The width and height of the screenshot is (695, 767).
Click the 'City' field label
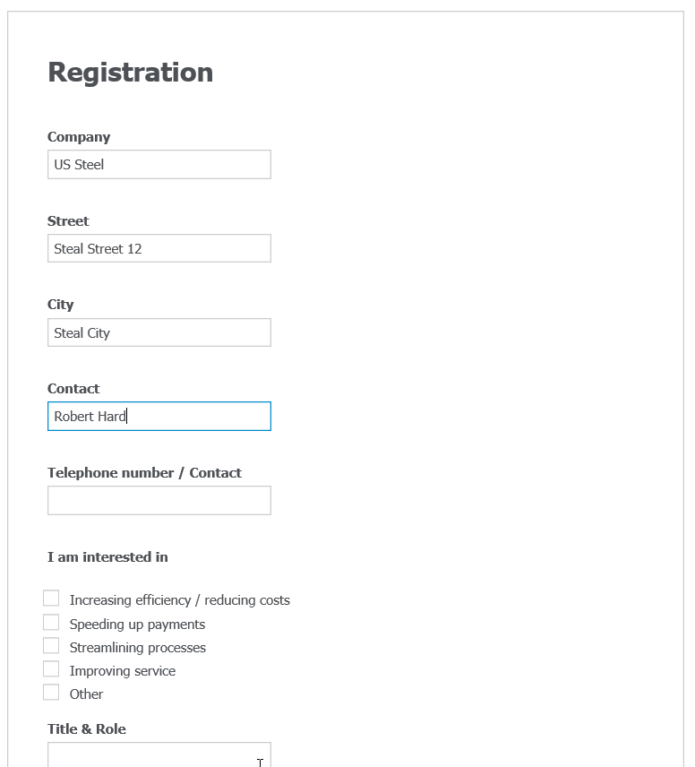coord(60,305)
